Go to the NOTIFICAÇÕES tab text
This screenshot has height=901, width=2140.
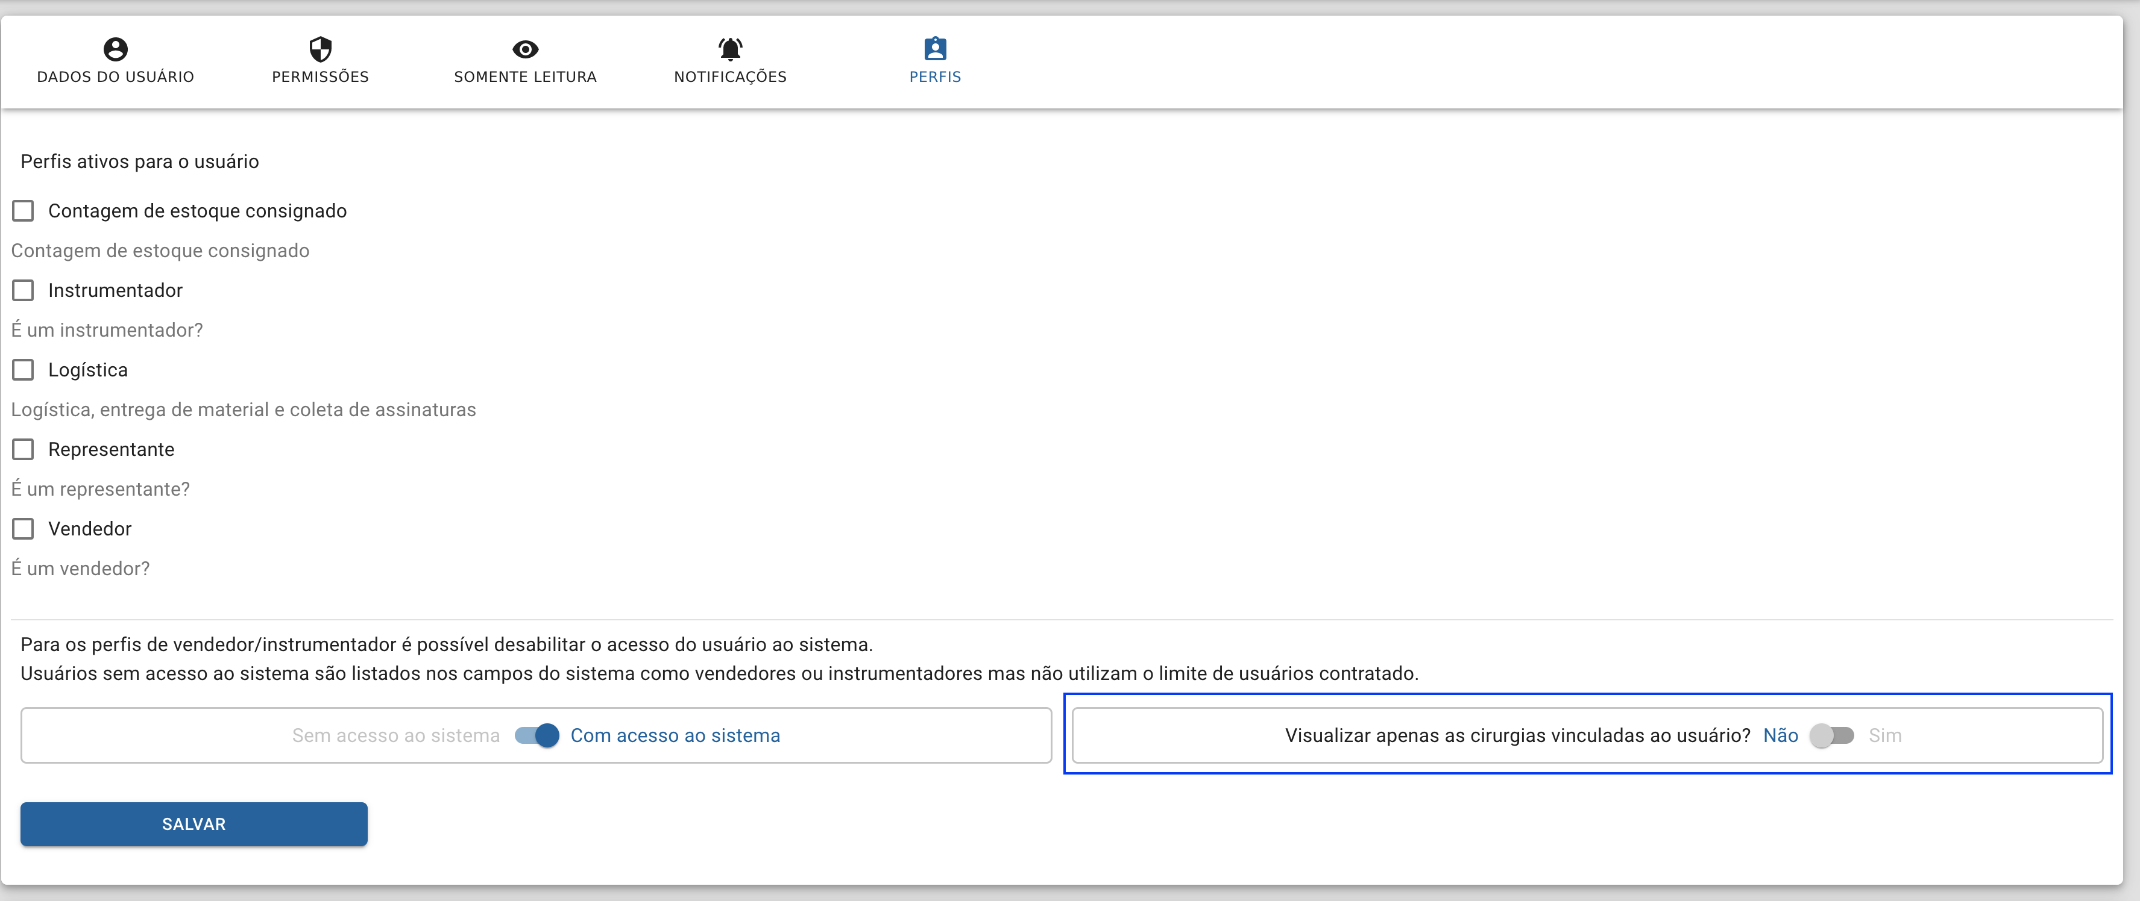coord(730,77)
